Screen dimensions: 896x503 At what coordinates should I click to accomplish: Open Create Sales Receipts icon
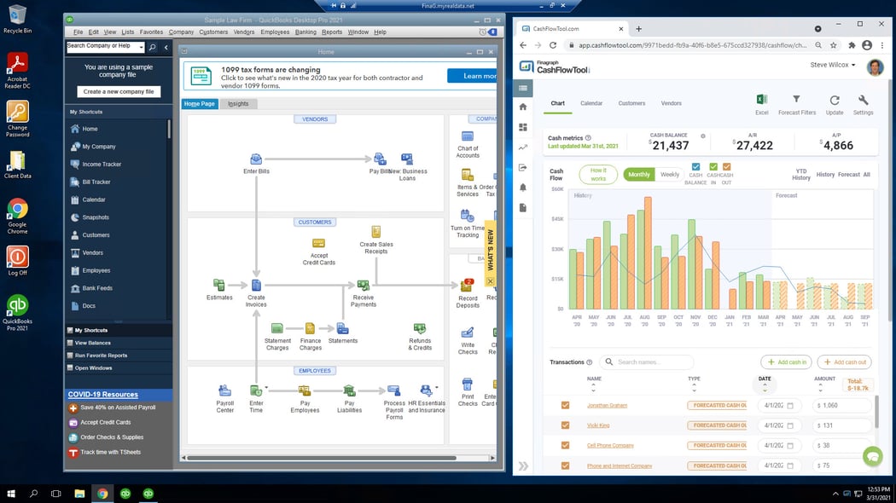tap(376, 231)
